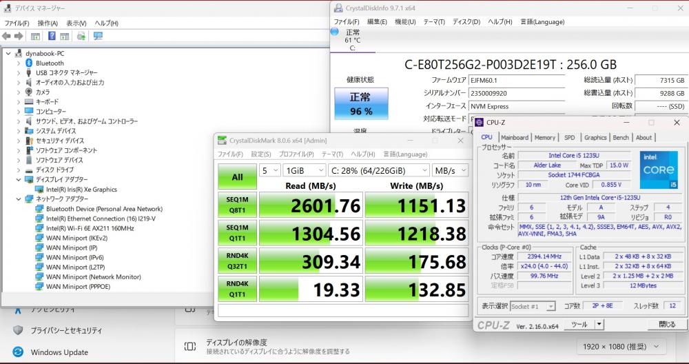Click the 正常 96 % health status button
Viewport: 689px width, 364px height.
361,103
